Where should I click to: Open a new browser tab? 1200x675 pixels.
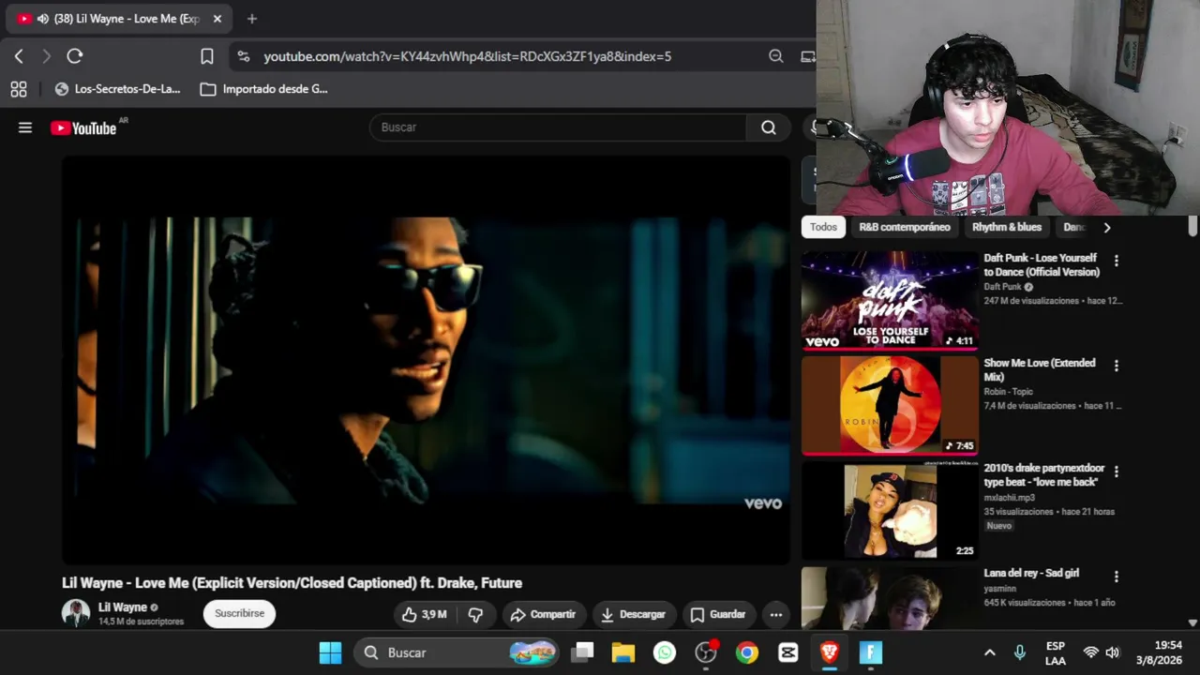[x=252, y=19]
